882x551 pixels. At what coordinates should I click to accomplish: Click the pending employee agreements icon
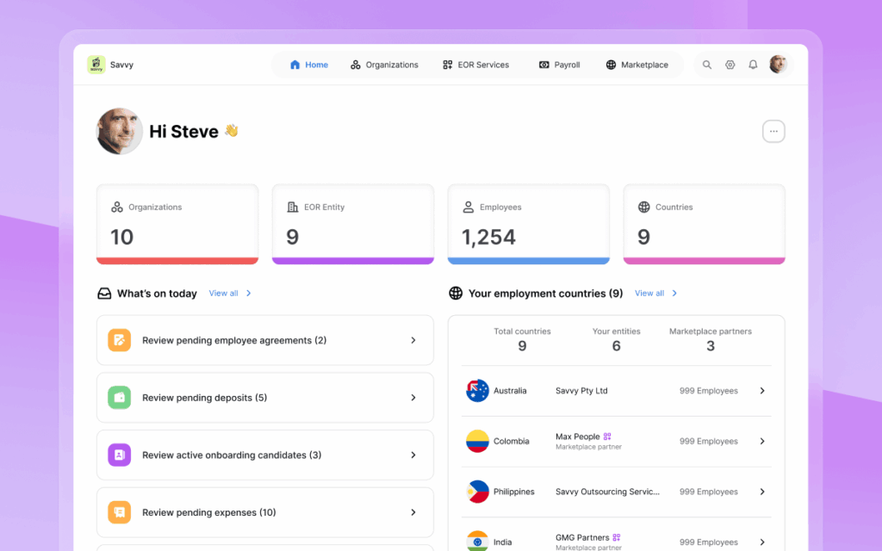(x=119, y=340)
